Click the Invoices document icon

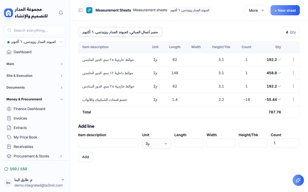9,118
